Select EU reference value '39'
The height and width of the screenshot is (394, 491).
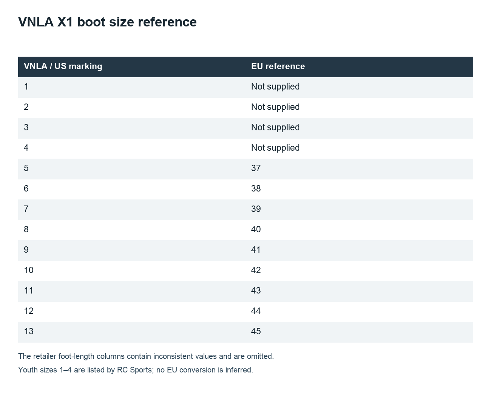point(256,209)
